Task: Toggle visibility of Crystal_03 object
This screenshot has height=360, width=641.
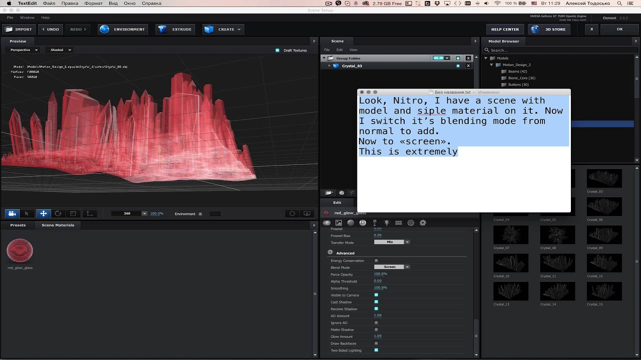Action: [458, 65]
